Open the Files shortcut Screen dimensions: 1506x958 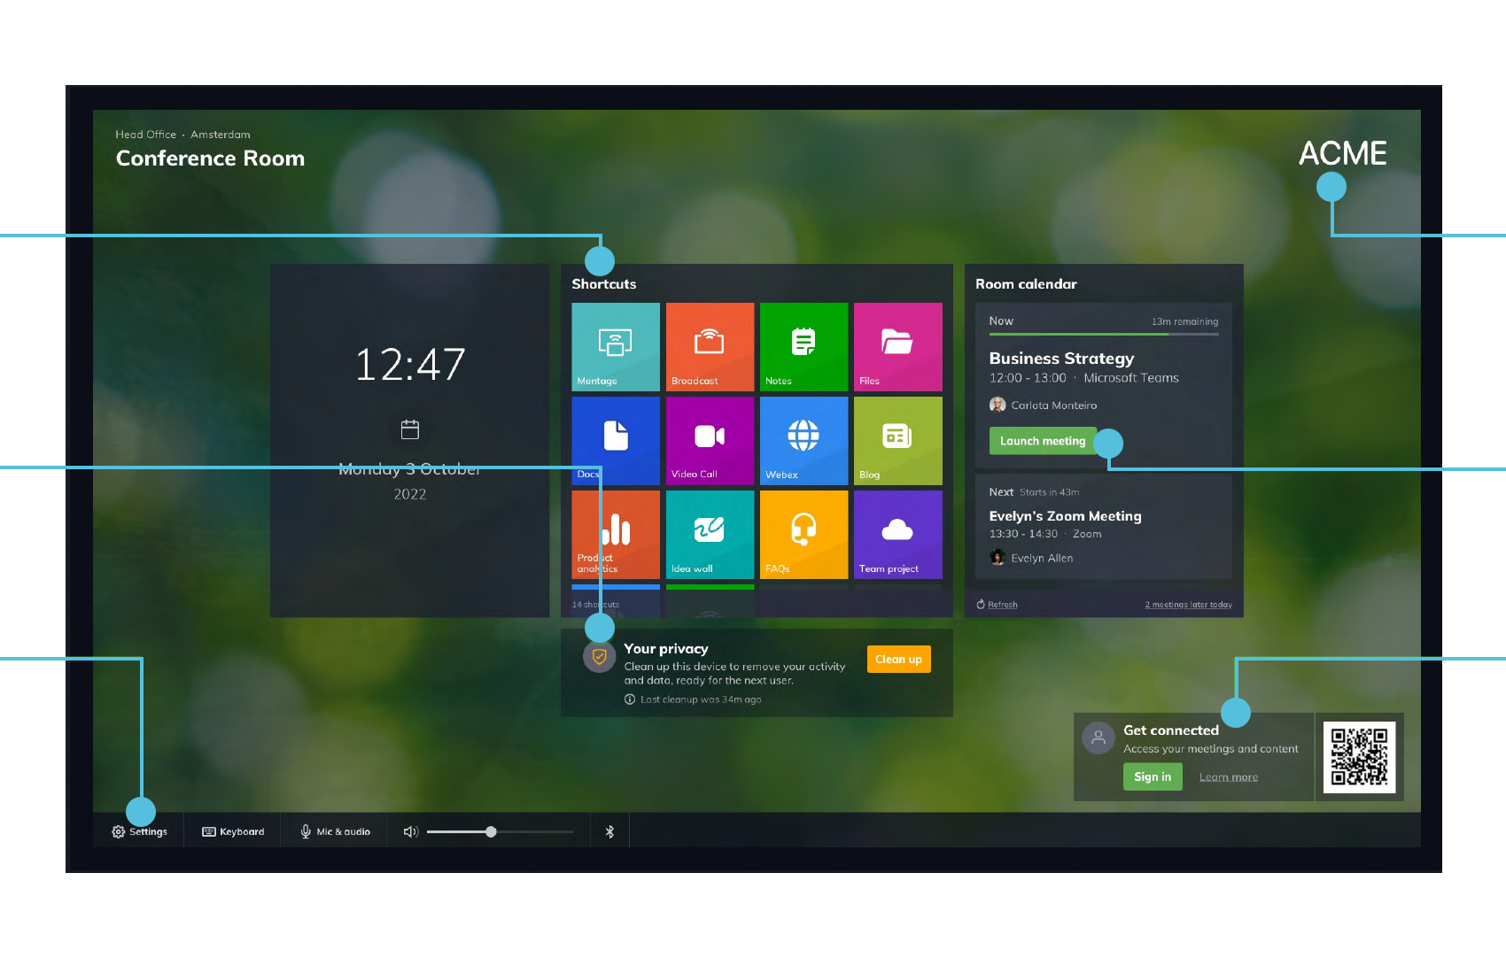[x=897, y=346]
